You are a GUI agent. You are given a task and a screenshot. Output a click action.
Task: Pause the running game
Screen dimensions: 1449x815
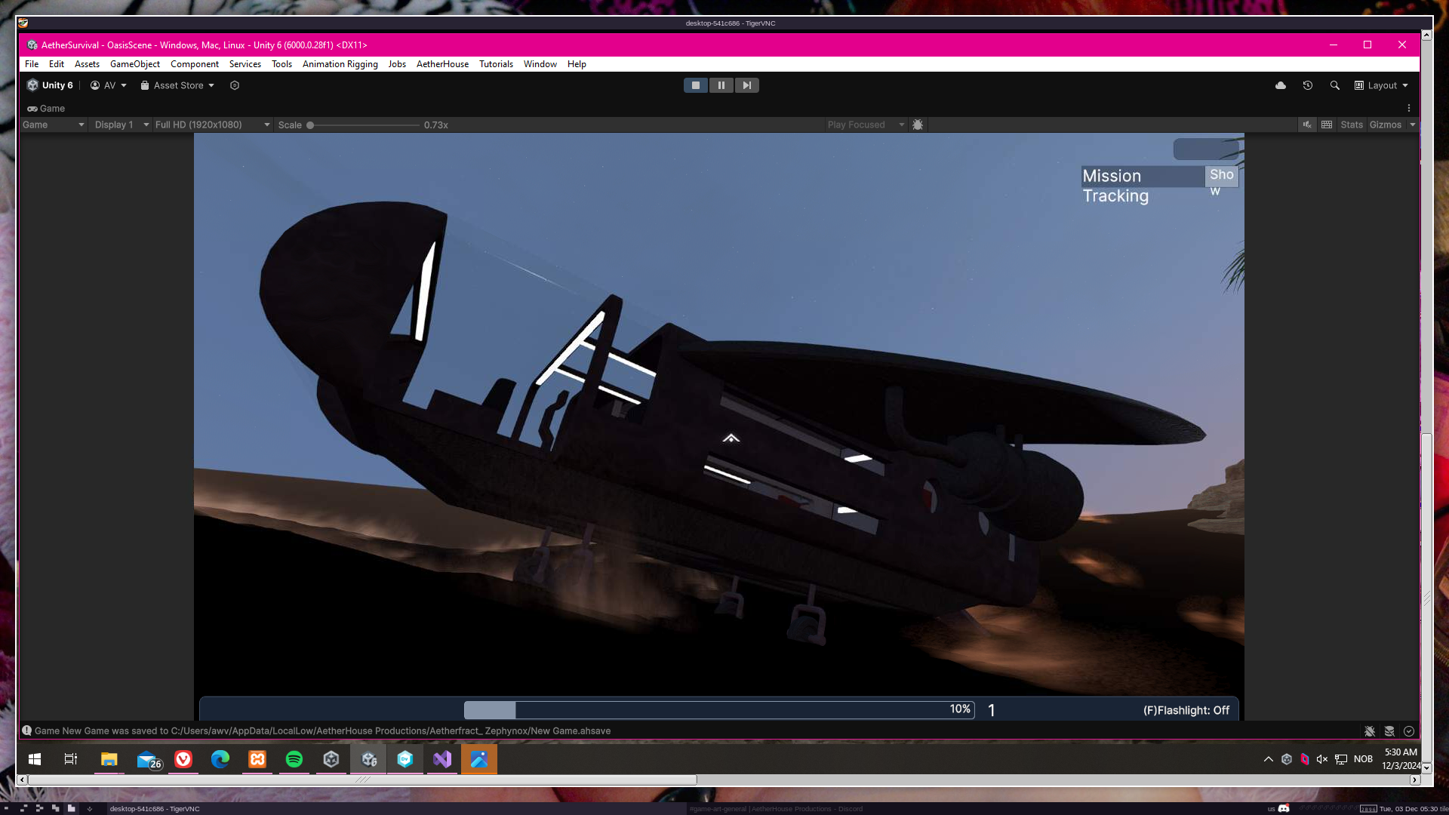(721, 85)
